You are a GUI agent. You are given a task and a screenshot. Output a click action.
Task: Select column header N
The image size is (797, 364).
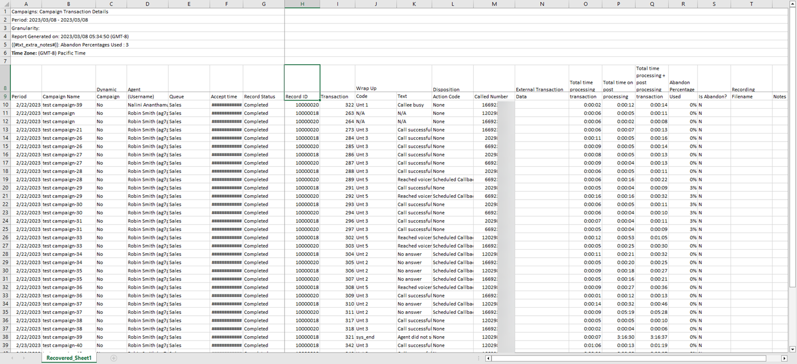tap(541, 4)
